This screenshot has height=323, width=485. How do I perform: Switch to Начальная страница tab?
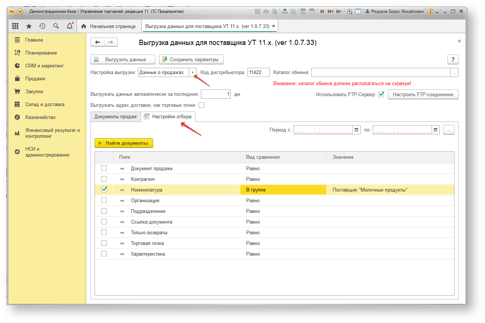[108, 26]
